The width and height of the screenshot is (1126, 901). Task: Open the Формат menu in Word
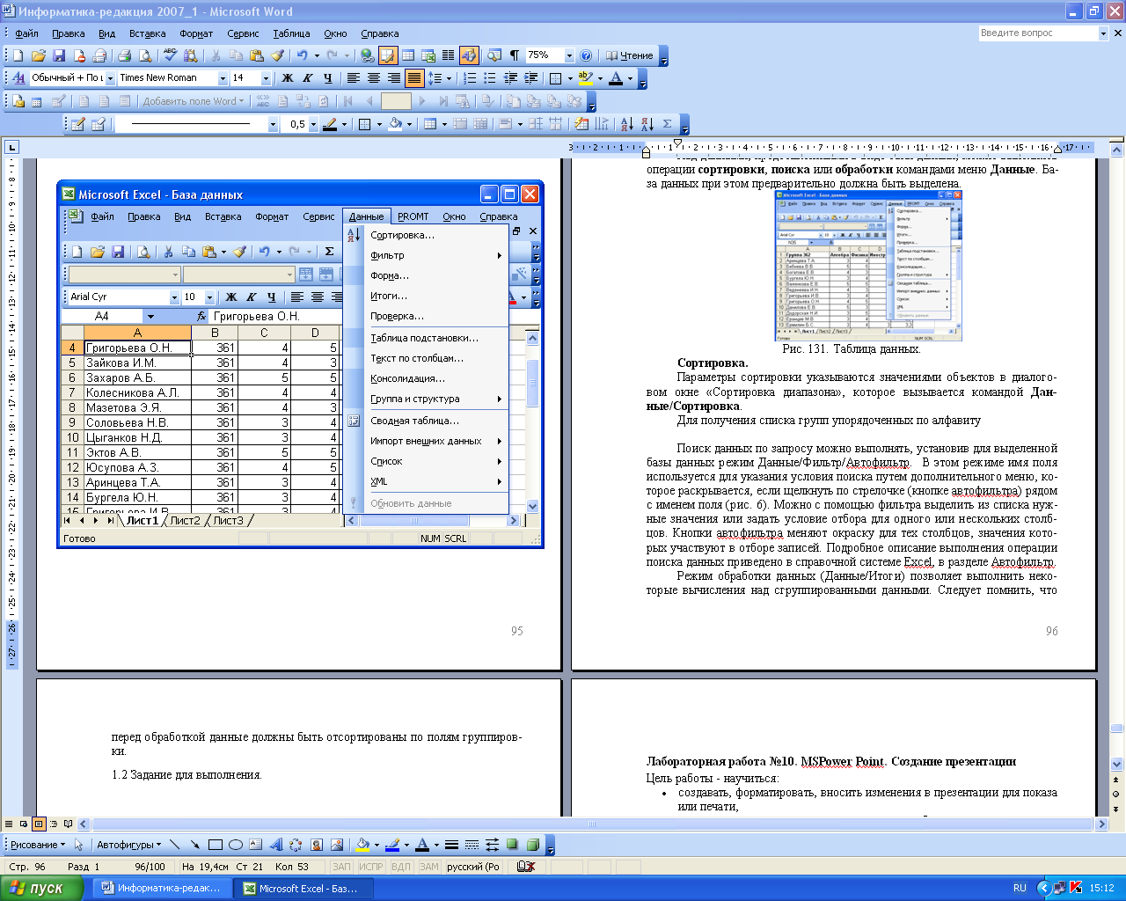196,33
